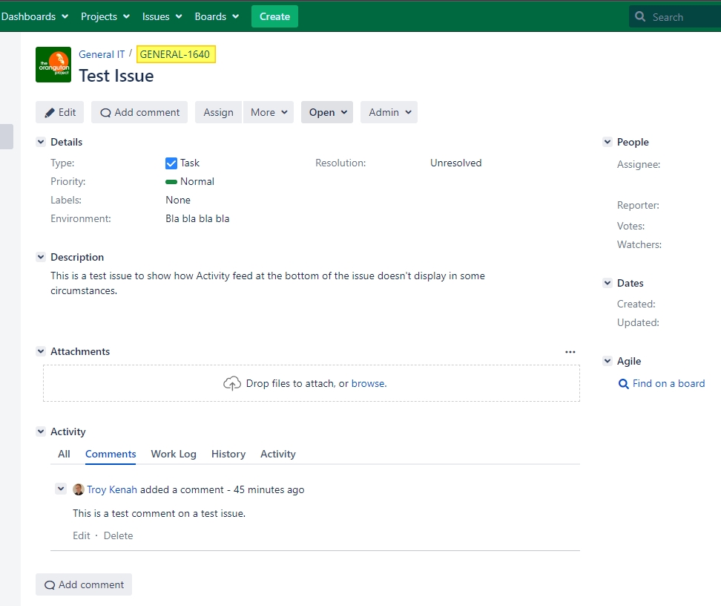This screenshot has width=721, height=606.
Task: Click the browse link to attach files
Action: [368, 384]
